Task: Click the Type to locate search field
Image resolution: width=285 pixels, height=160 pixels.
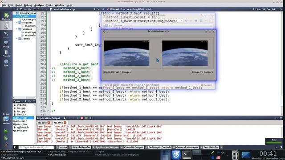Action: (x=36, y=147)
